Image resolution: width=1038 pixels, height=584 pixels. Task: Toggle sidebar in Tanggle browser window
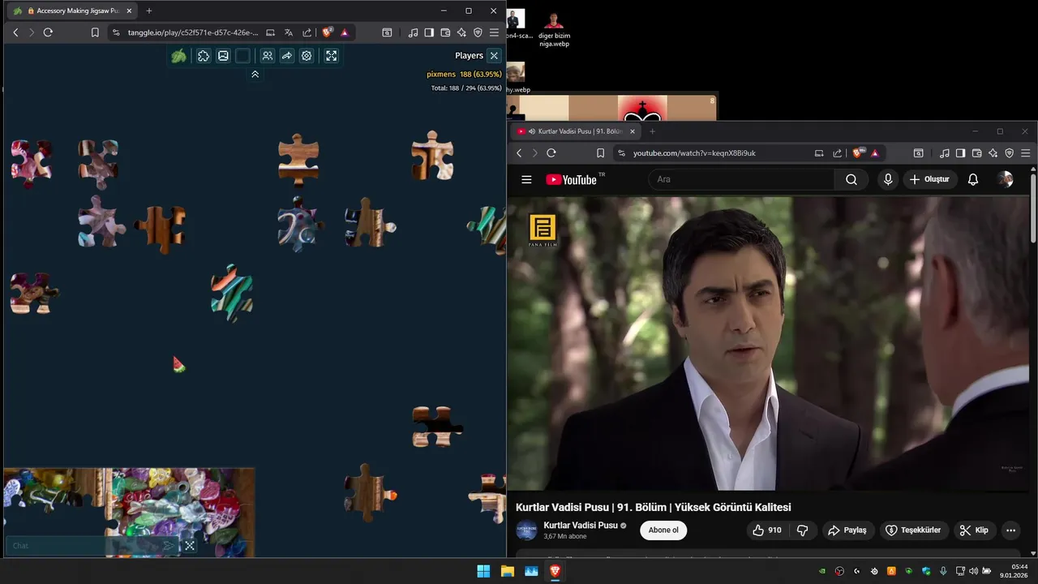(429, 32)
